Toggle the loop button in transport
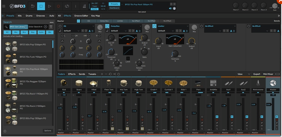 click(x=67, y=6)
